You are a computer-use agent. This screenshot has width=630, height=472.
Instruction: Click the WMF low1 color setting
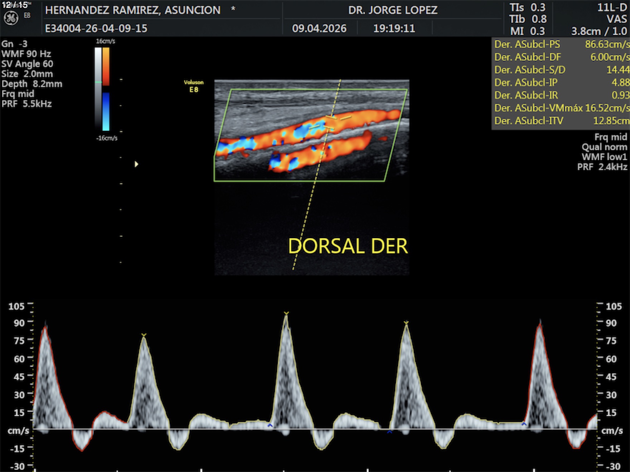coord(604,157)
